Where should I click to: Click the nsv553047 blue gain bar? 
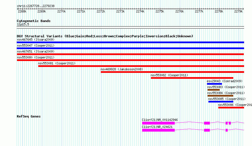click(x=130, y=48)
